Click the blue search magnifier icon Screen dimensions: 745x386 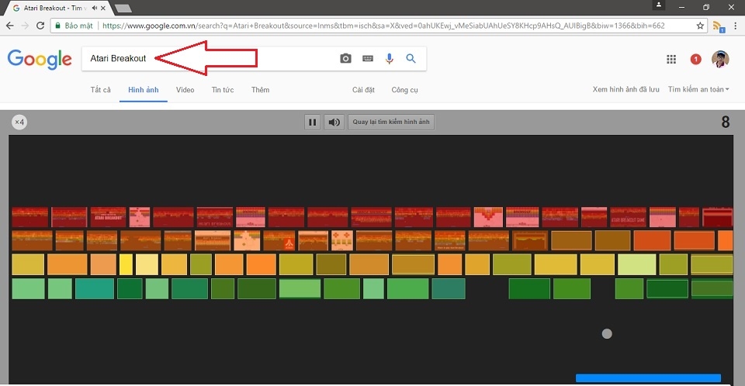click(x=411, y=58)
